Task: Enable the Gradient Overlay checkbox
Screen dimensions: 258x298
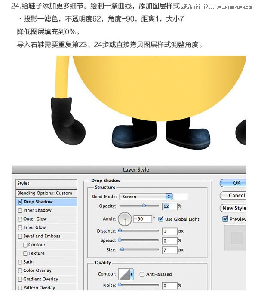Action: (20, 279)
